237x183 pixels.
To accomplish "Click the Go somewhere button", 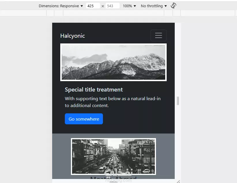I will (x=84, y=119).
